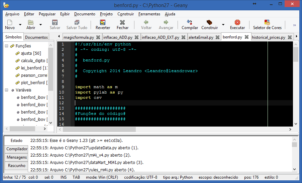Open the Arquivo menu
This screenshot has width=302, height=183.
pos(12,14)
